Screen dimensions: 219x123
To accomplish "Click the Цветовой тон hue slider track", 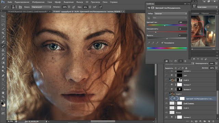I will [167, 25].
